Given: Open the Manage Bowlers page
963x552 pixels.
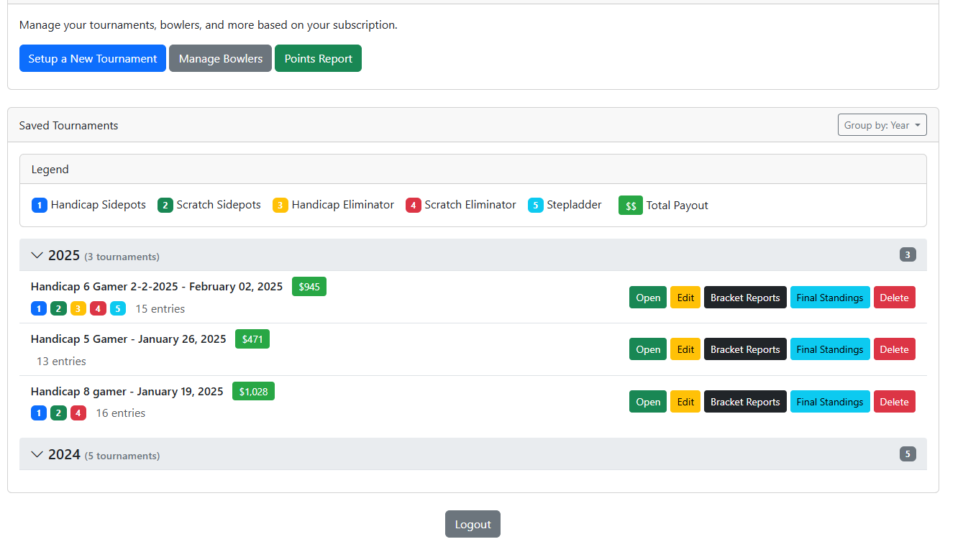Looking at the screenshot, I should [220, 58].
